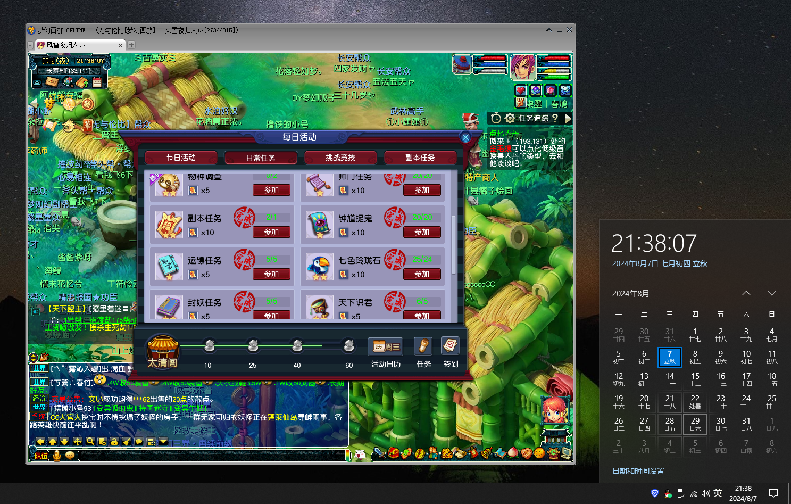Click the task tracking clock icon
Screen dimensions: 791x504
(496, 118)
